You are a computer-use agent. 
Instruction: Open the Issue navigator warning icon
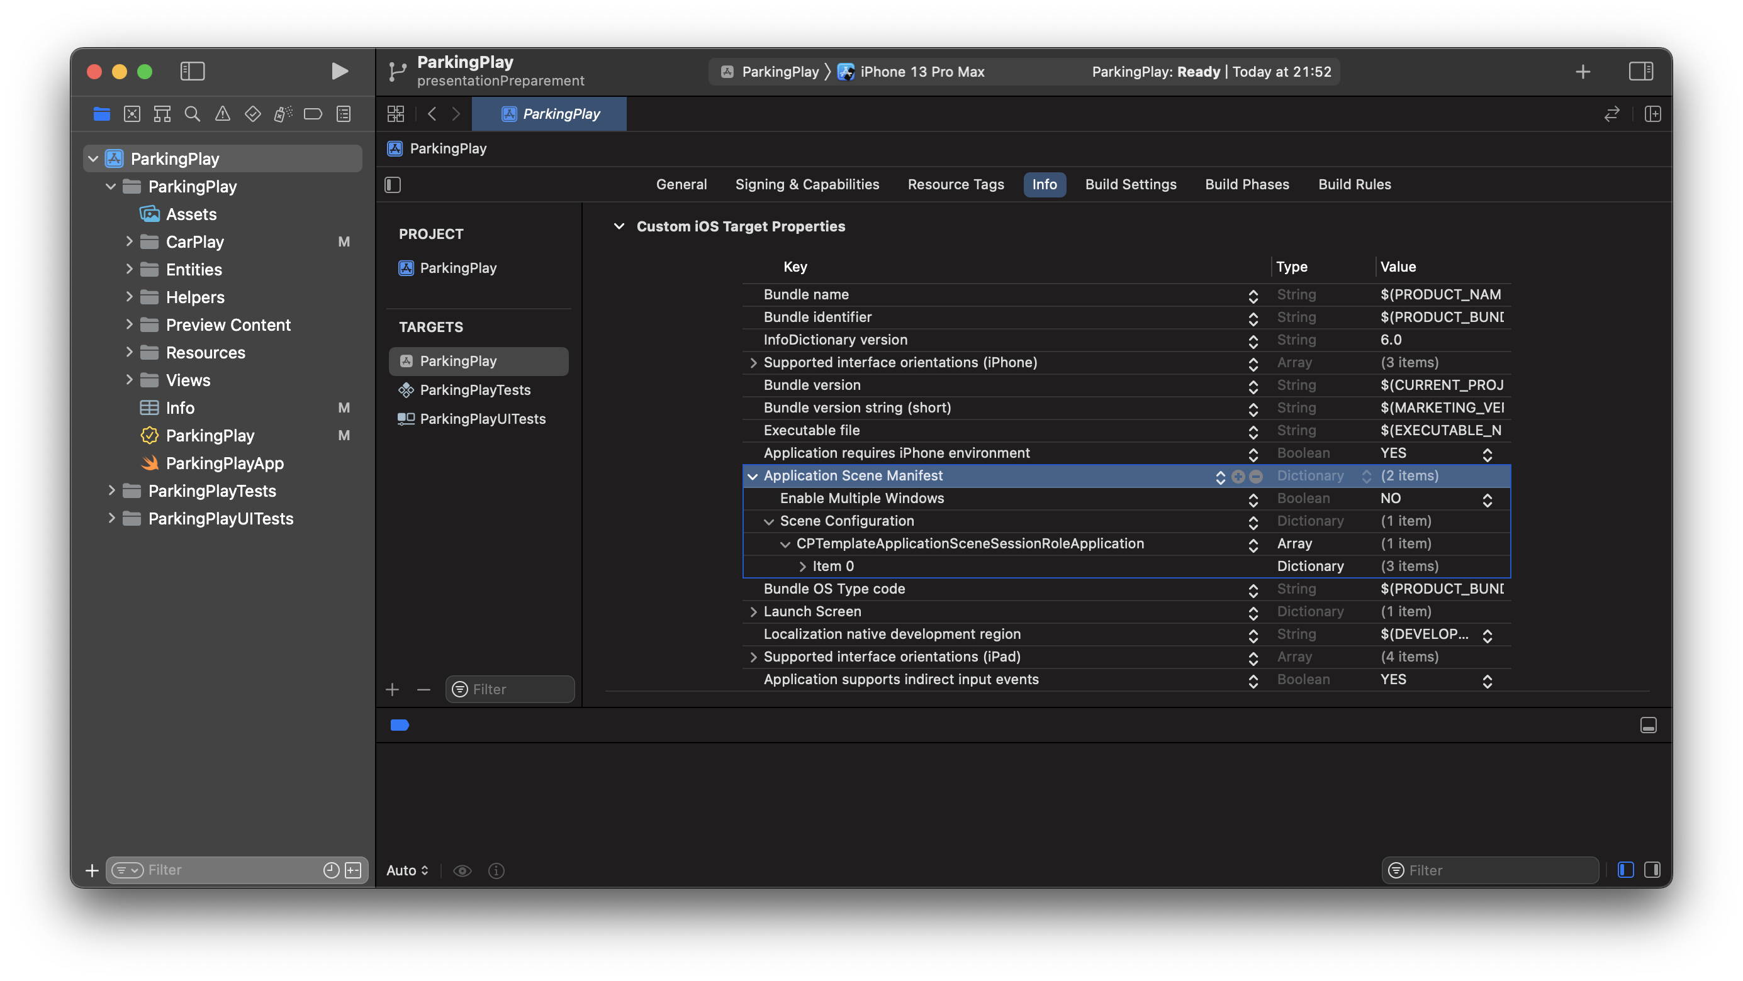[222, 114]
